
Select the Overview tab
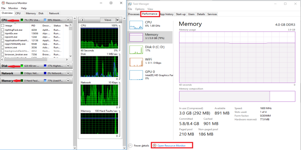(x=7, y=13)
